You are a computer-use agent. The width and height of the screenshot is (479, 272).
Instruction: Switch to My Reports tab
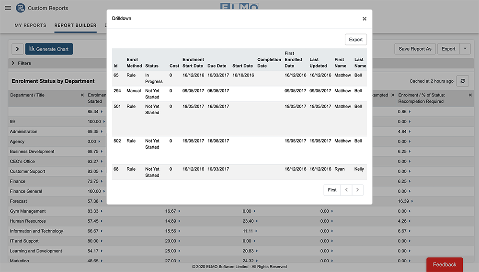pyautogui.click(x=31, y=25)
